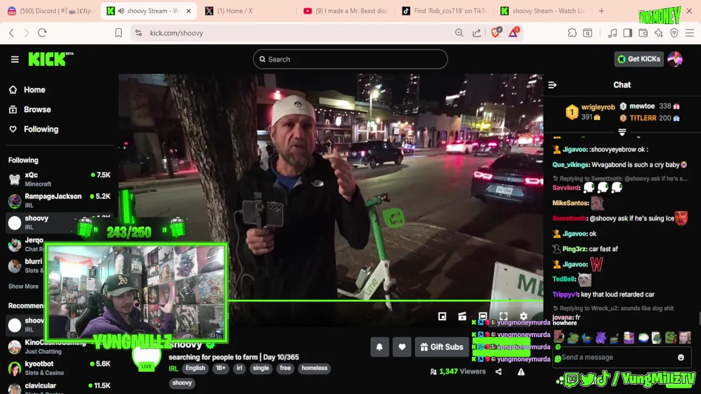701x394 pixels.
Task: Open Brave Rewards triangle icon
Action: coord(513,33)
